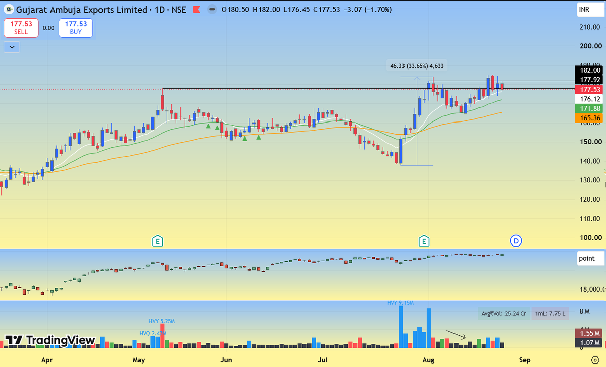The image size is (606, 367).
Task: Click the May earnings E marker
Action: click(x=158, y=241)
